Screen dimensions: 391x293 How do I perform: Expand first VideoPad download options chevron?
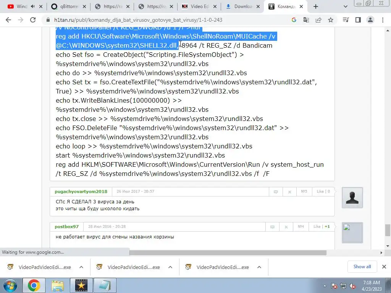click(x=81, y=267)
